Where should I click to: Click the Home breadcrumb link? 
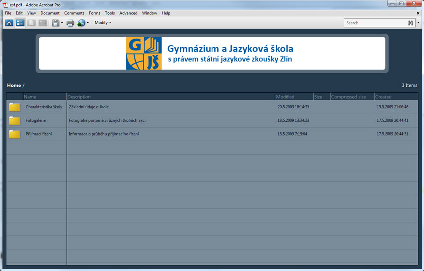pyautogui.click(x=14, y=86)
